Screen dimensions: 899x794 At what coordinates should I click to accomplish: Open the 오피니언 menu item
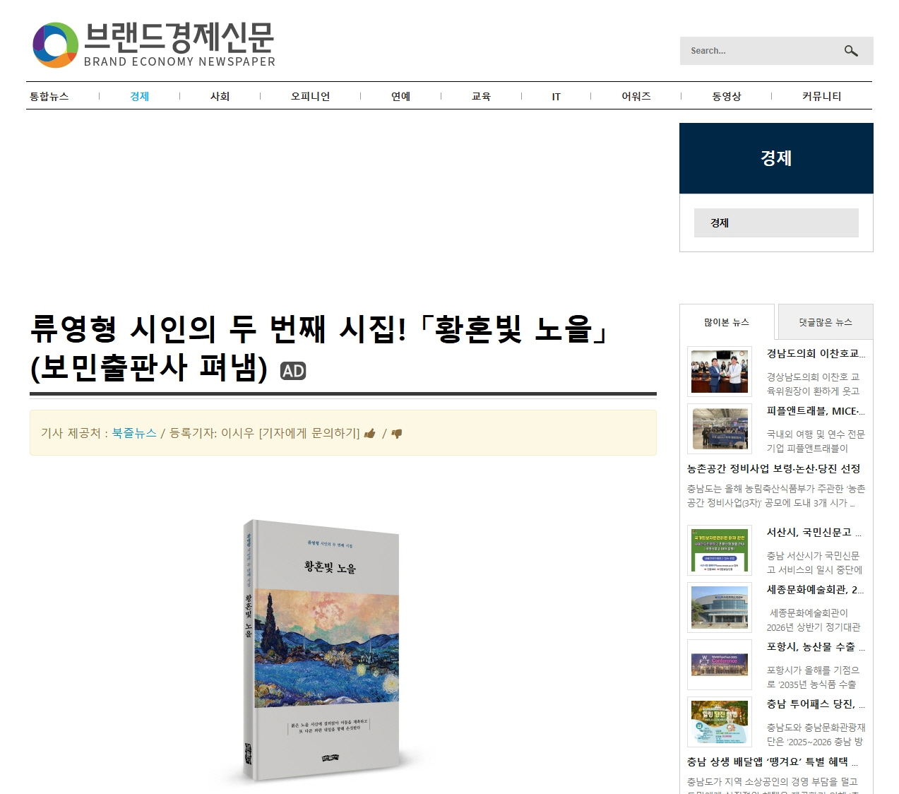pyautogui.click(x=310, y=96)
